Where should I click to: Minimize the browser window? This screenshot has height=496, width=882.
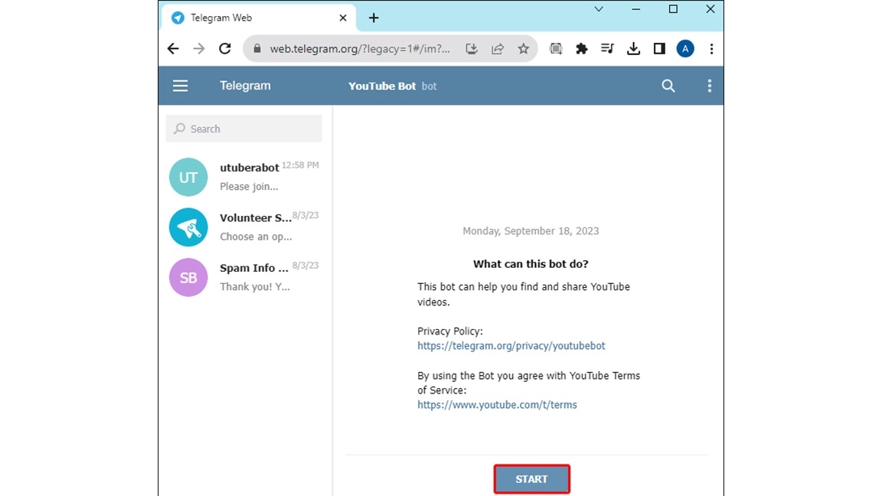point(636,9)
